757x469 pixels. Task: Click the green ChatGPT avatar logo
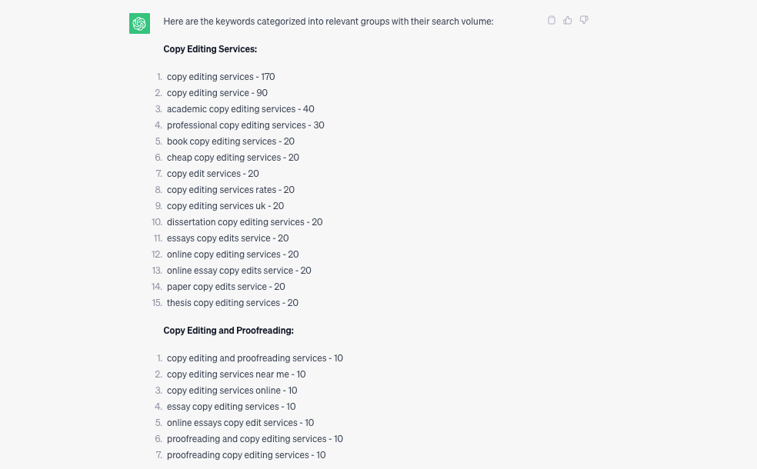click(139, 24)
